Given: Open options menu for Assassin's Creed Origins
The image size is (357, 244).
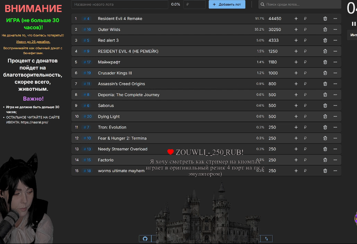Looking at the screenshot, I should (335, 84).
